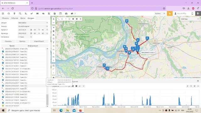Open the language dropdown in header
Image resolution: width=201 pixels, height=113 pixels.
tap(160, 13)
